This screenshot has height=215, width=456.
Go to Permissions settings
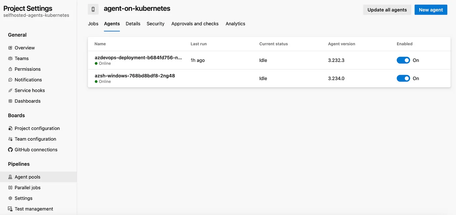tap(28, 69)
